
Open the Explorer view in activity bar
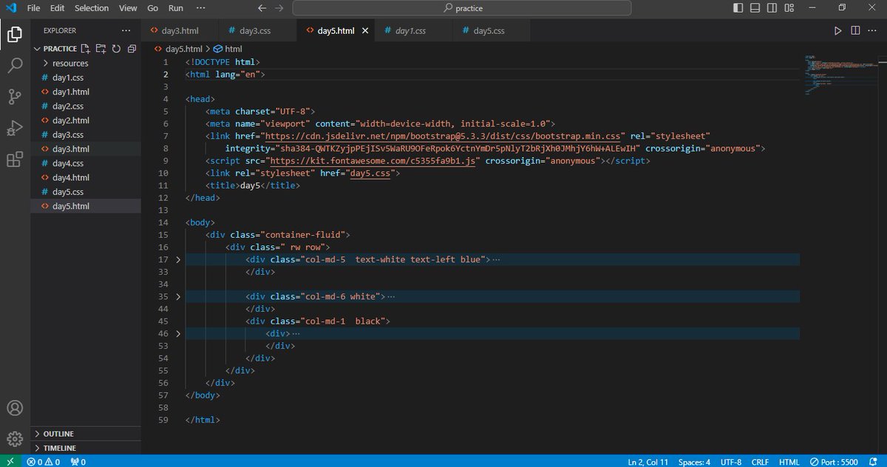(15, 34)
